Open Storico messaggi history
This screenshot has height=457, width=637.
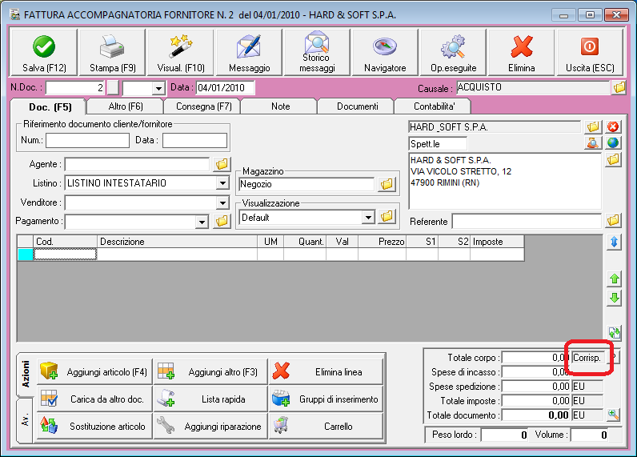click(317, 53)
